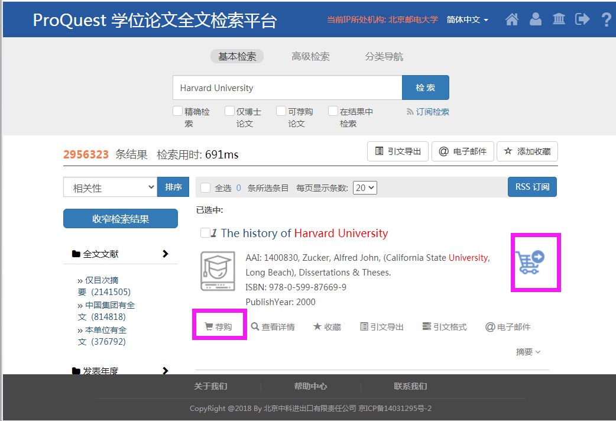Click the footer ICP number 京ICP备14031295号-2

pos(395,409)
